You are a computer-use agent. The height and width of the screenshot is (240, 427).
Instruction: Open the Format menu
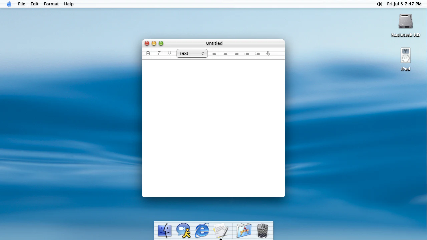click(51, 4)
